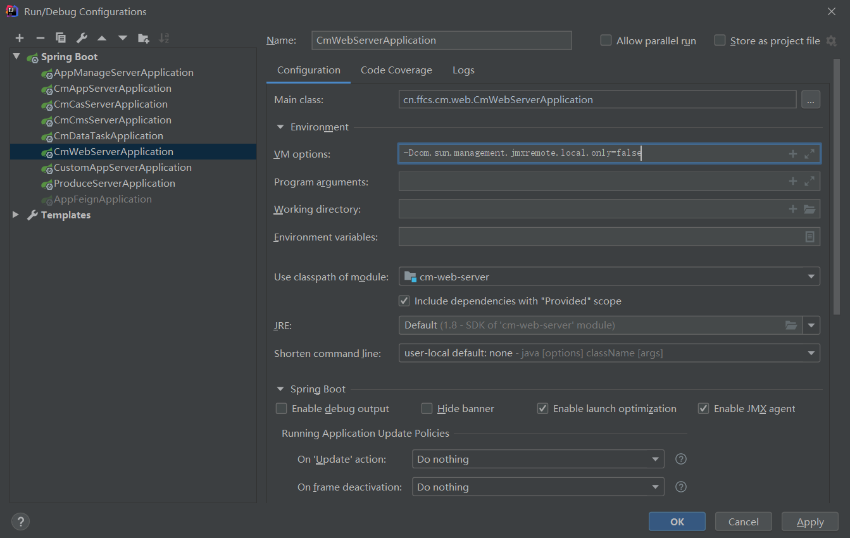Screen dimensions: 850x538
Task: Disable the Enable JMX agent checkbox
Action: [703, 408]
